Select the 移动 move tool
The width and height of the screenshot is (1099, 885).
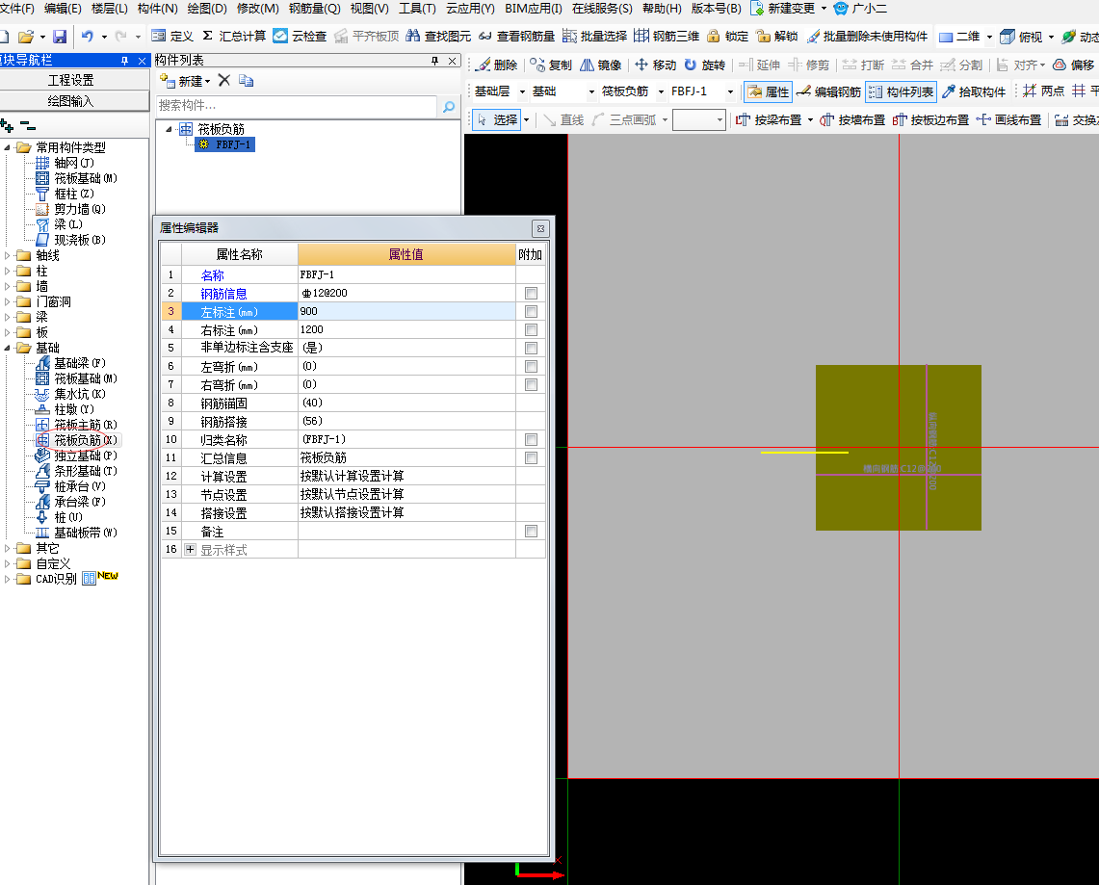coord(655,65)
